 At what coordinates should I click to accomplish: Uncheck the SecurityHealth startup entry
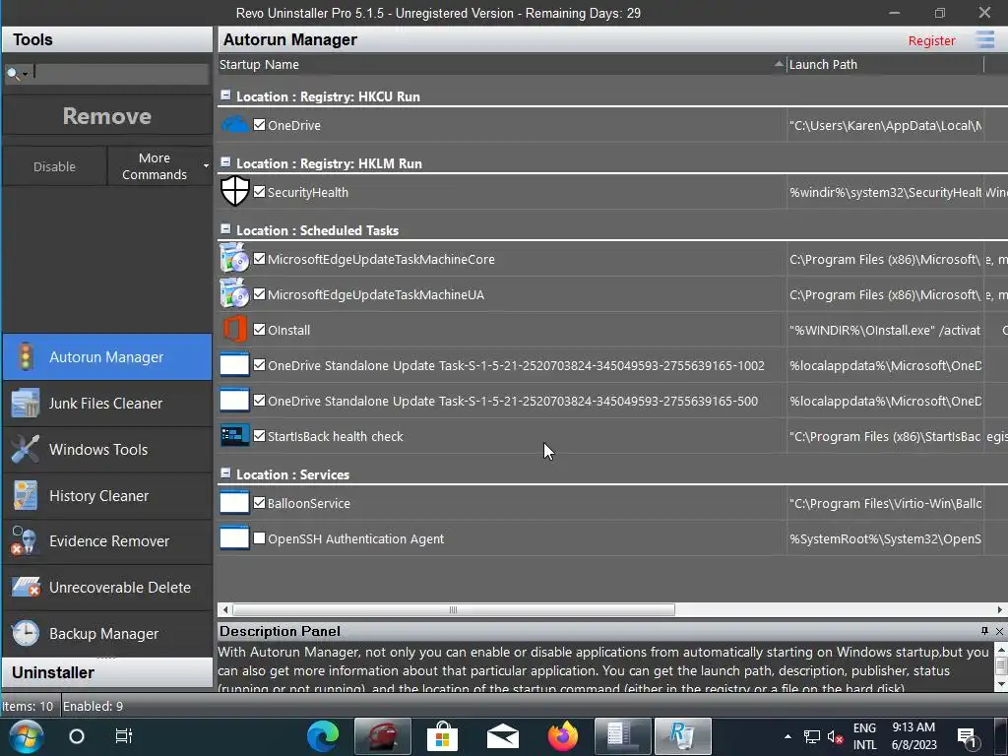pos(259,192)
